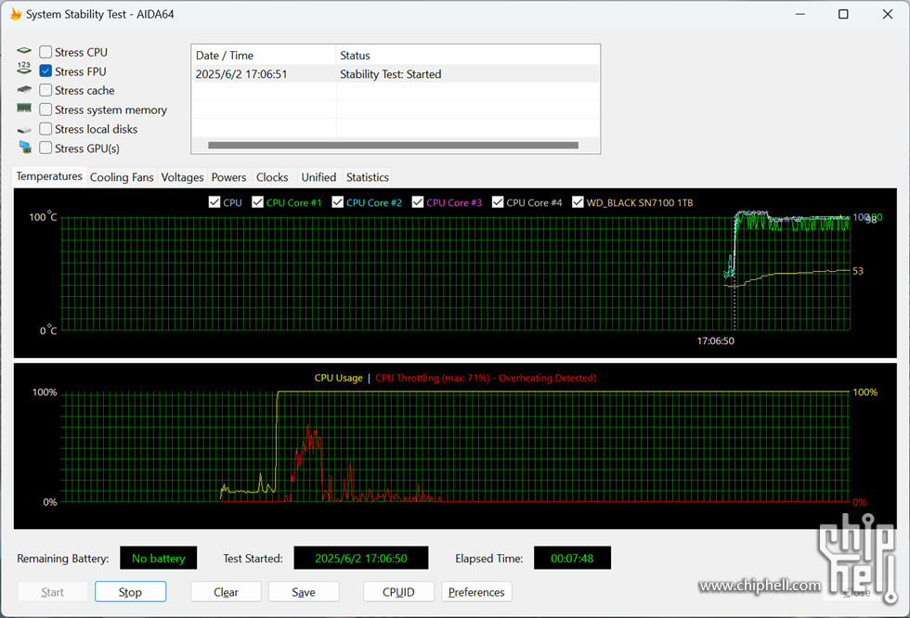Hide the CPU temperature graph line
The height and width of the screenshot is (618, 910).
click(214, 202)
